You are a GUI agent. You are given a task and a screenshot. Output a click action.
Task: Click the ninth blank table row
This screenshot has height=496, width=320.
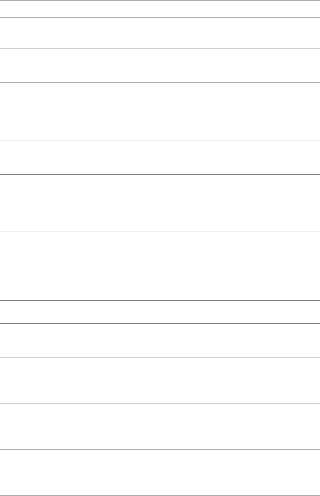coord(160,340)
